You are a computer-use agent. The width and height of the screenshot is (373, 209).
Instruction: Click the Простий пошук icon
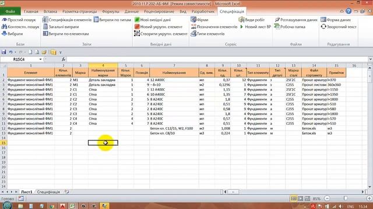4,20
